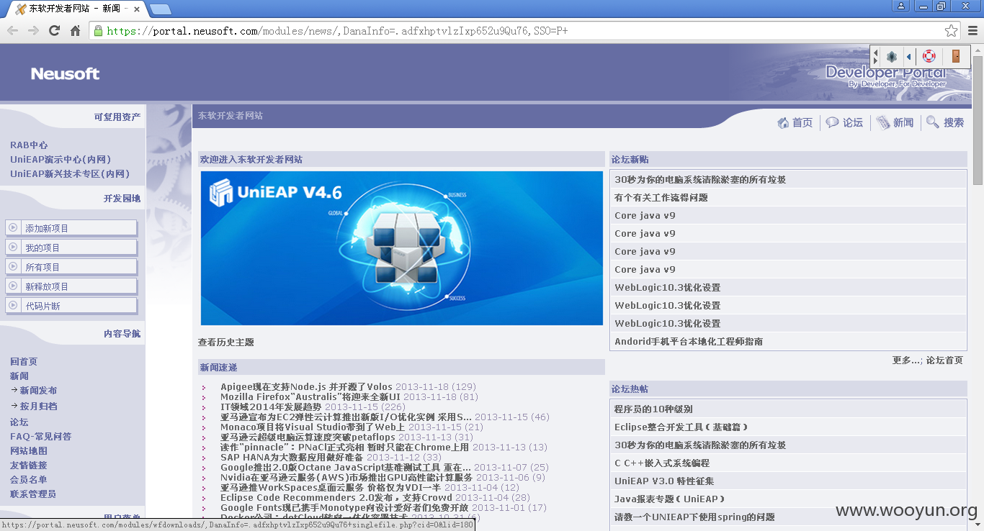This screenshot has height=531, width=984.
Task: Click the door sign-out icon in floating toolbar
Action: click(x=956, y=56)
